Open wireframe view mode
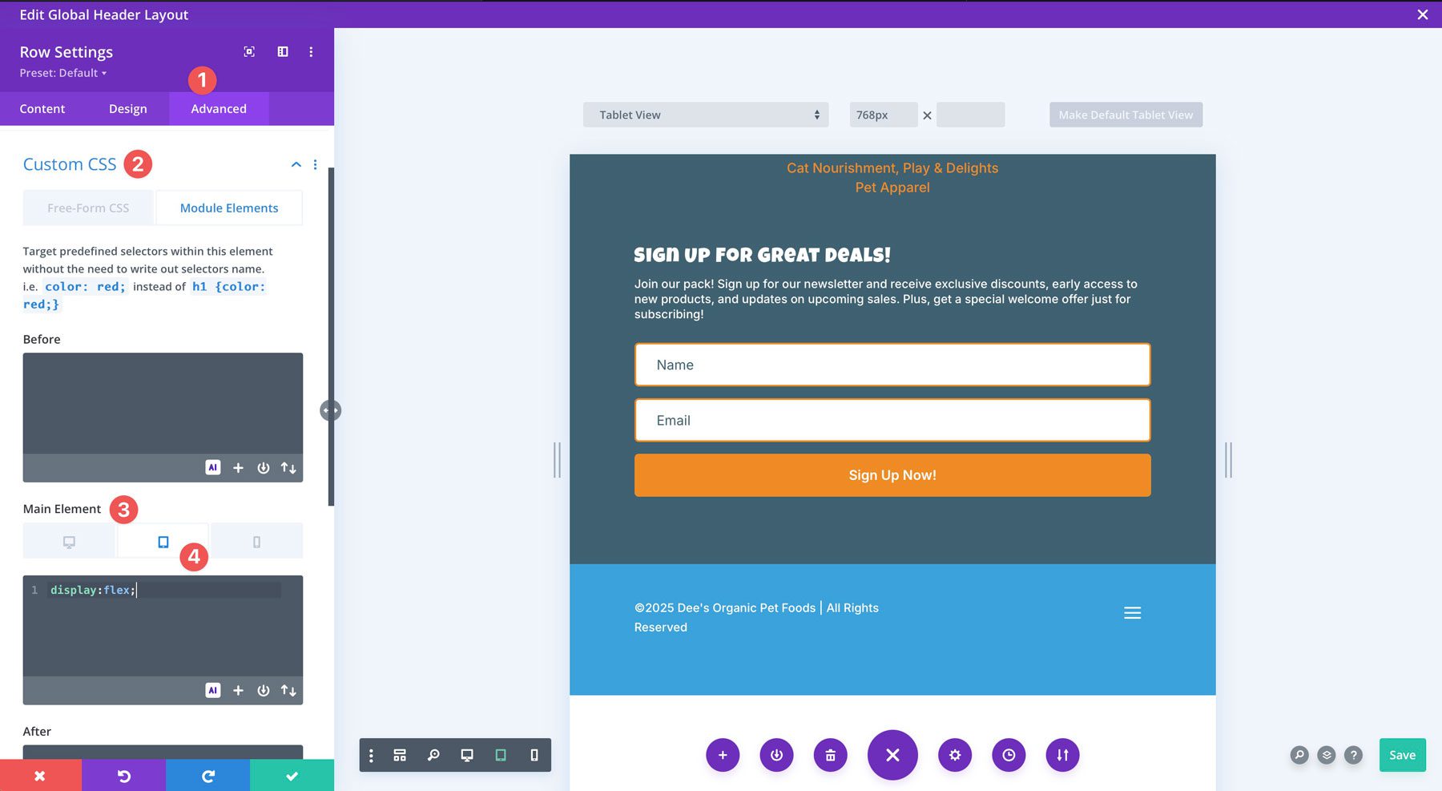Viewport: 1442px width, 791px height. 399,754
